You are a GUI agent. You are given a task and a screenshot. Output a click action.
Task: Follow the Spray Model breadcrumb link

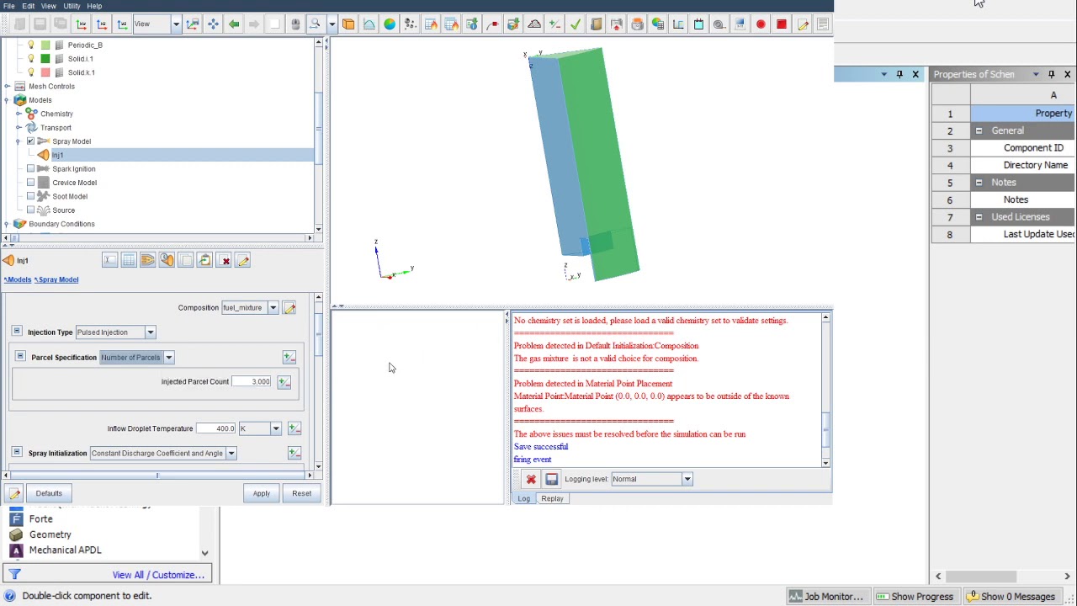click(x=57, y=279)
